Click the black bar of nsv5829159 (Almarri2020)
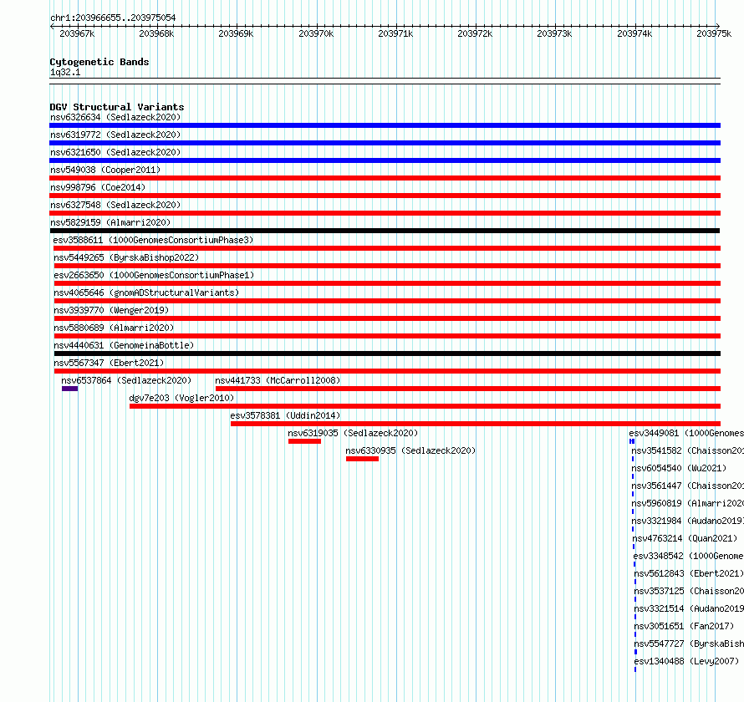 point(385,231)
